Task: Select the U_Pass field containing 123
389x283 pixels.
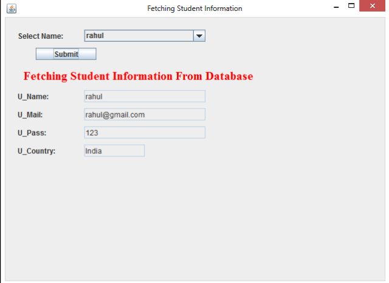Action: [144, 133]
